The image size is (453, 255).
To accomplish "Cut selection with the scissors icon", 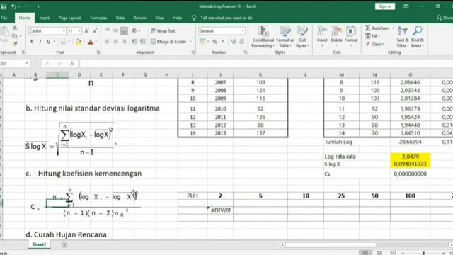I will pyautogui.click(x=15, y=28).
